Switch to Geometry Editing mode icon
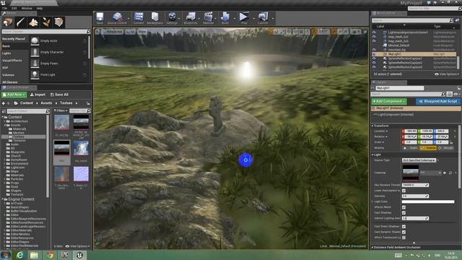The image size is (462, 260). click(x=58, y=22)
